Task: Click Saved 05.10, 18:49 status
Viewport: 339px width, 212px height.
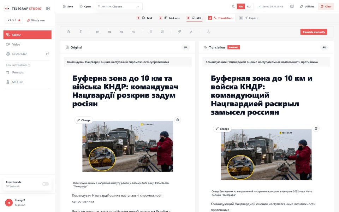Action: click(x=271, y=6)
